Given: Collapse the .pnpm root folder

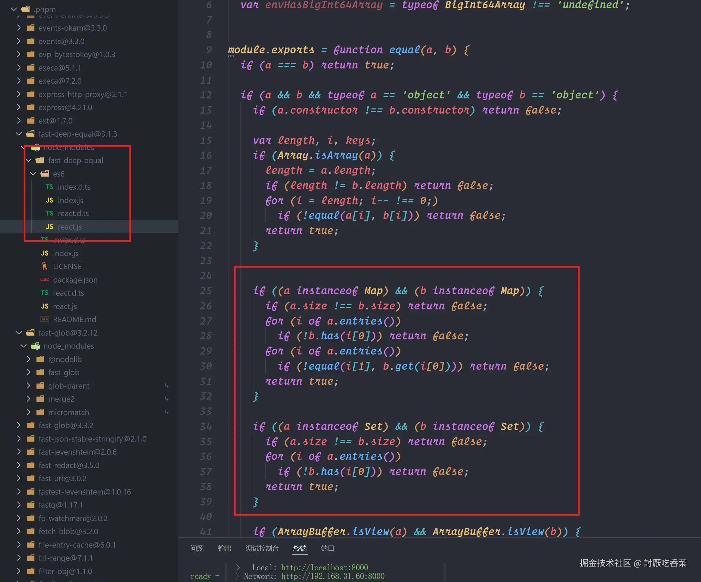Looking at the screenshot, I should 14,9.
